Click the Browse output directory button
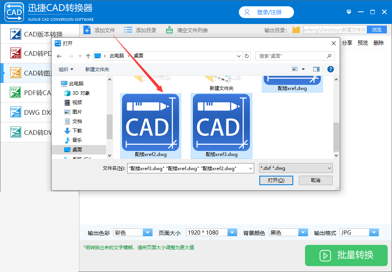 coord(377,30)
